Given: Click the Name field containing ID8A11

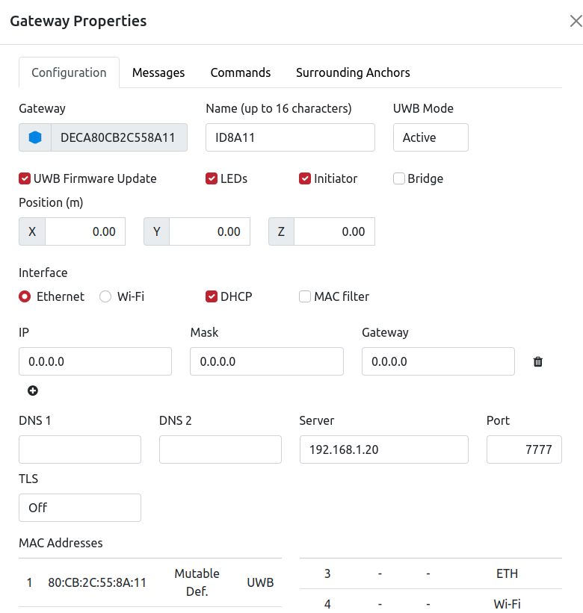Looking at the screenshot, I should tap(290, 137).
